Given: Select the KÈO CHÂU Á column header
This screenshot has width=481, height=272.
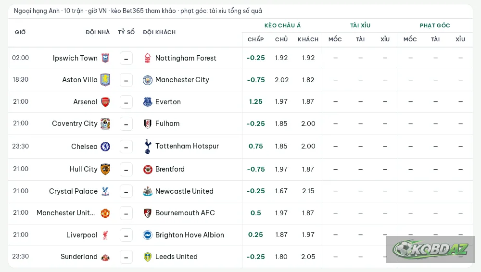Looking at the screenshot, I should (282, 25).
